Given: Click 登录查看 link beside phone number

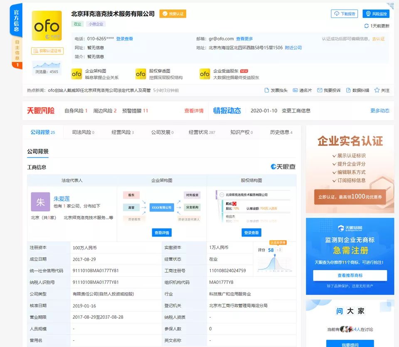Looking at the screenshot, I should click(x=124, y=39).
